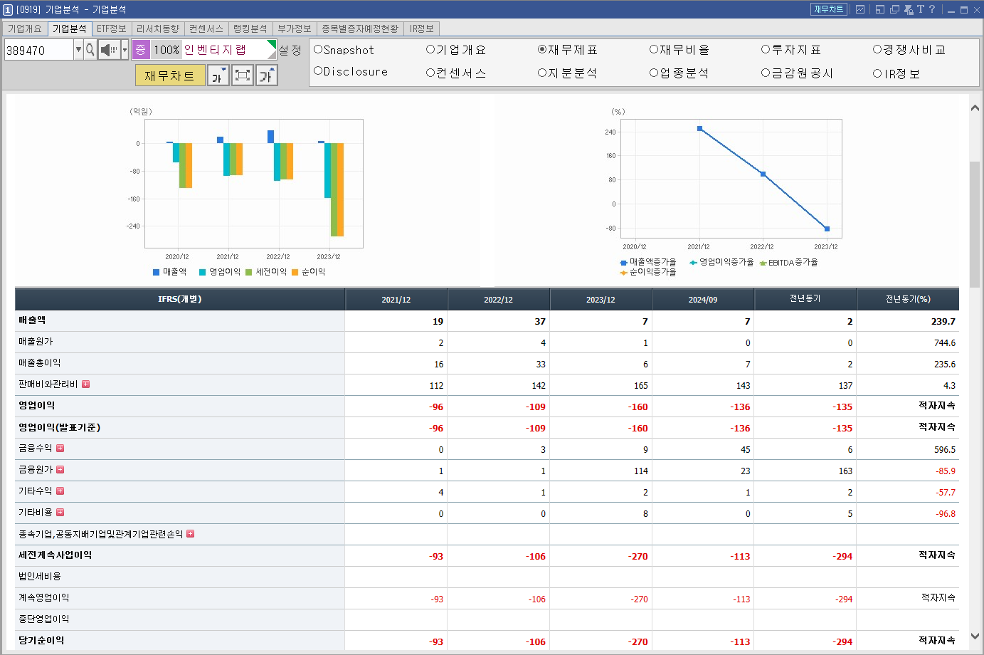The height and width of the screenshot is (655, 984).
Task: Click the speaker sound icon
Action: click(108, 50)
